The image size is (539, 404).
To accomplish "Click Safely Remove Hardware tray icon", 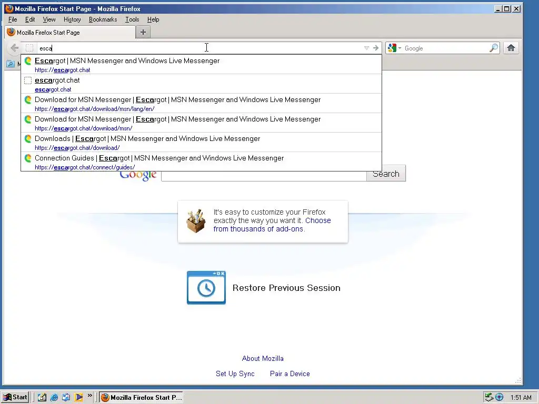I will click(489, 397).
